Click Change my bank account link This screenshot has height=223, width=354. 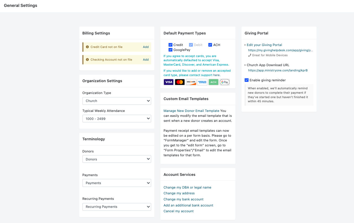183,199
